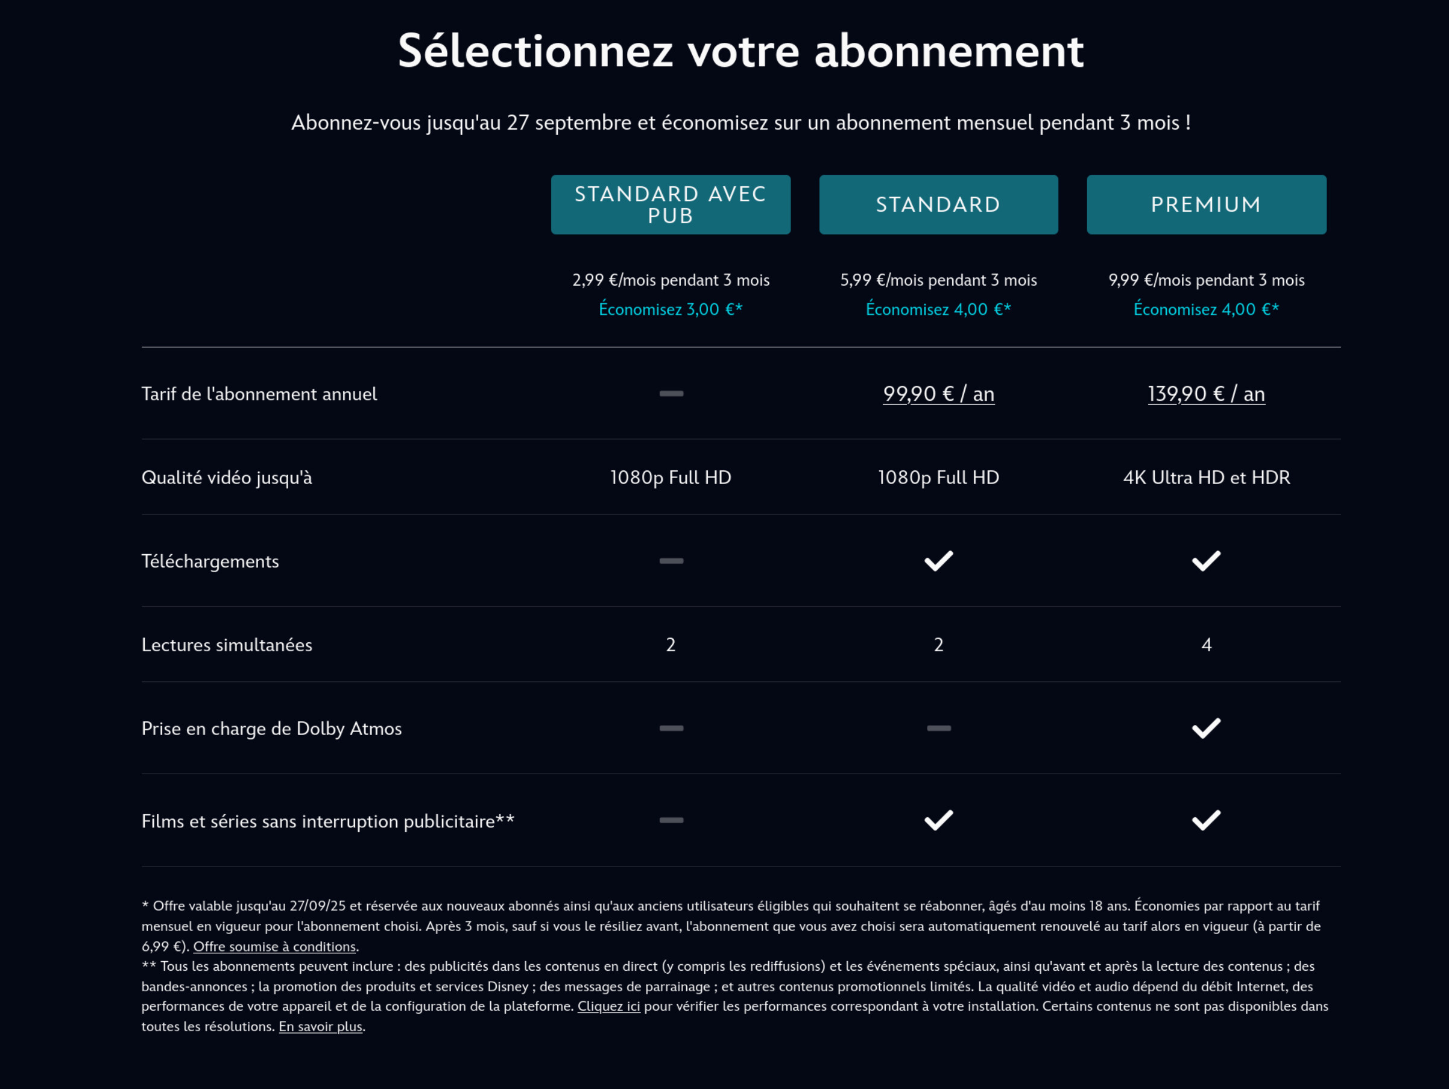Click the Lectures simultanées row label

227,644
